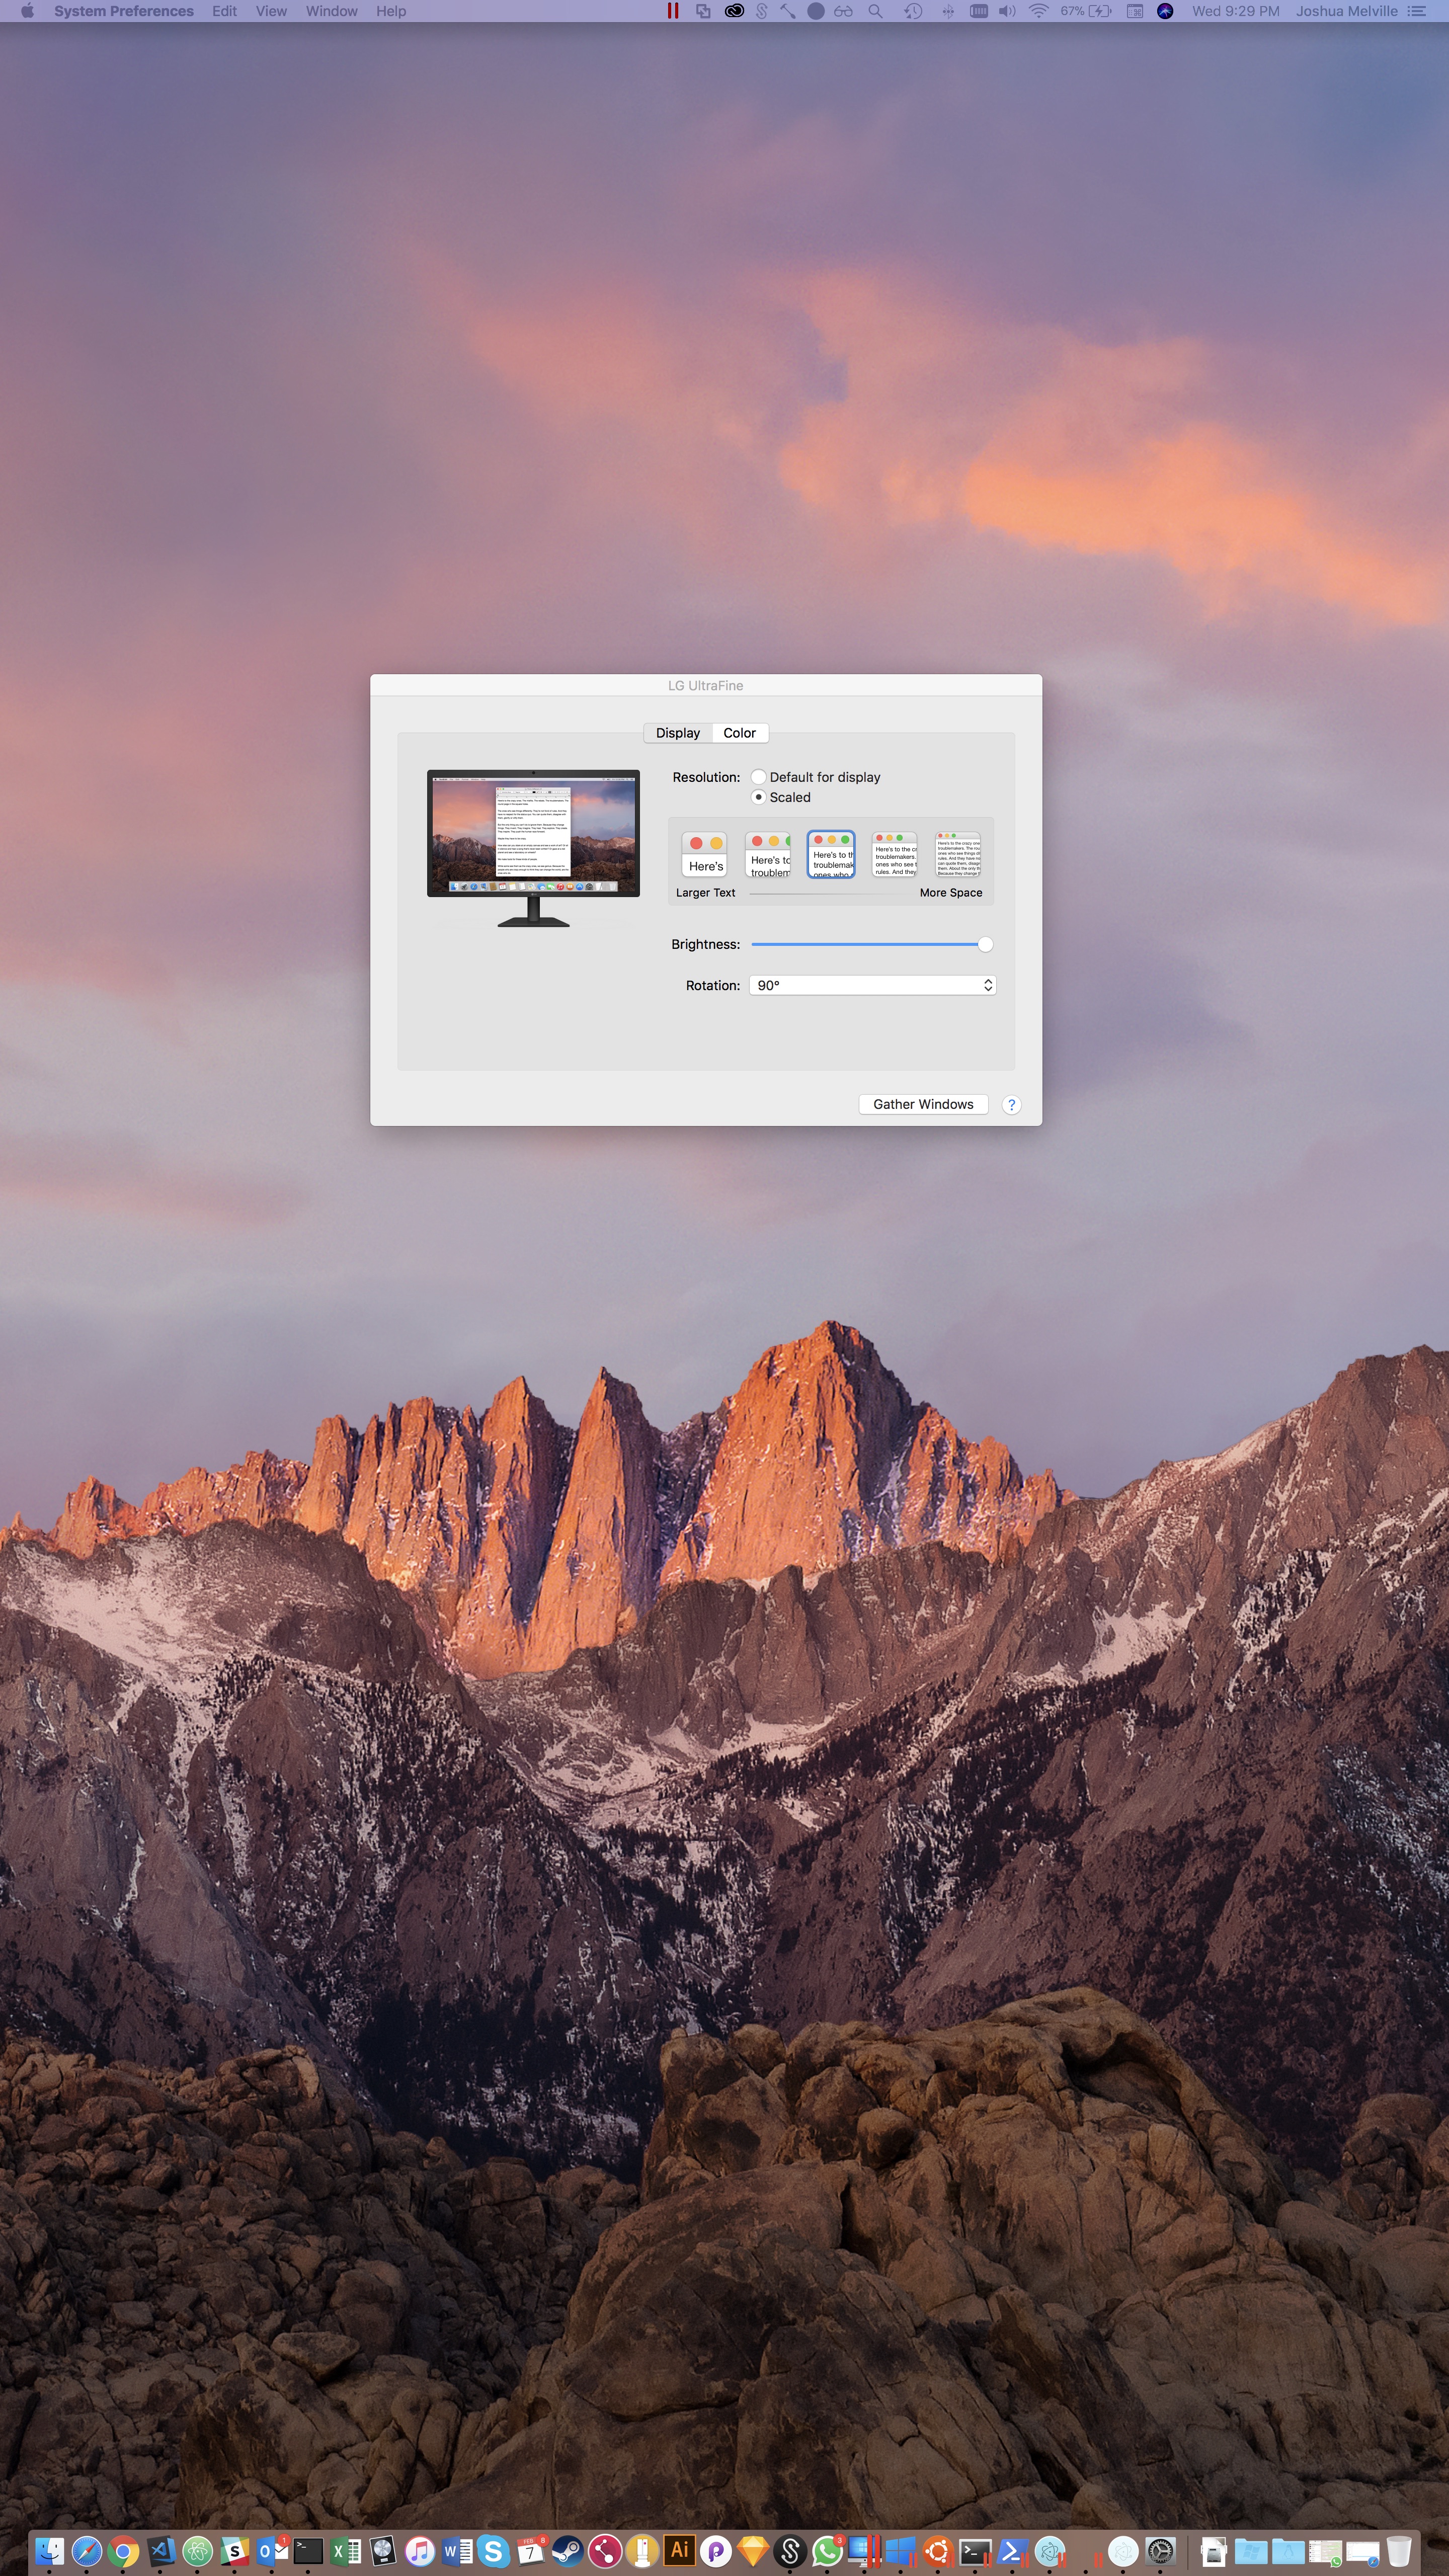Open the System Preferences menu
The image size is (1449, 2576).
(x=124, y=11)
